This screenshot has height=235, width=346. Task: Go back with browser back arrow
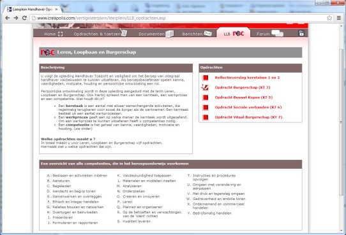[x=7, y=18]
